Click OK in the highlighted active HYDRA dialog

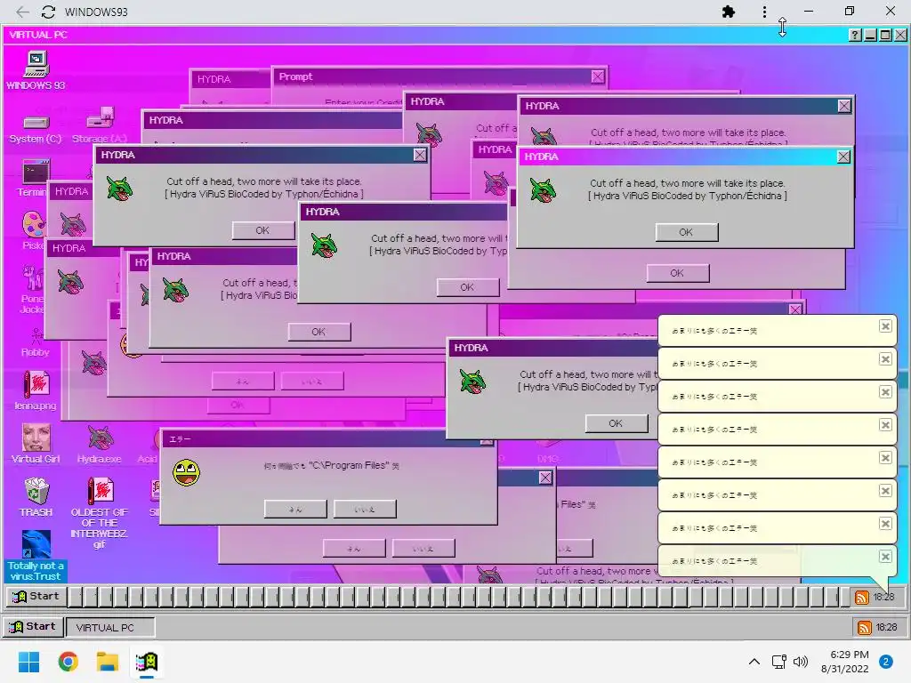pyautogui.click(x=686, y=232)
